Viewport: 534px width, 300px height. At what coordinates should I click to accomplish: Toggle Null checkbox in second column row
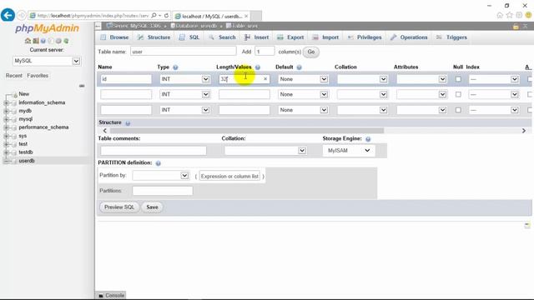[458, 94]
